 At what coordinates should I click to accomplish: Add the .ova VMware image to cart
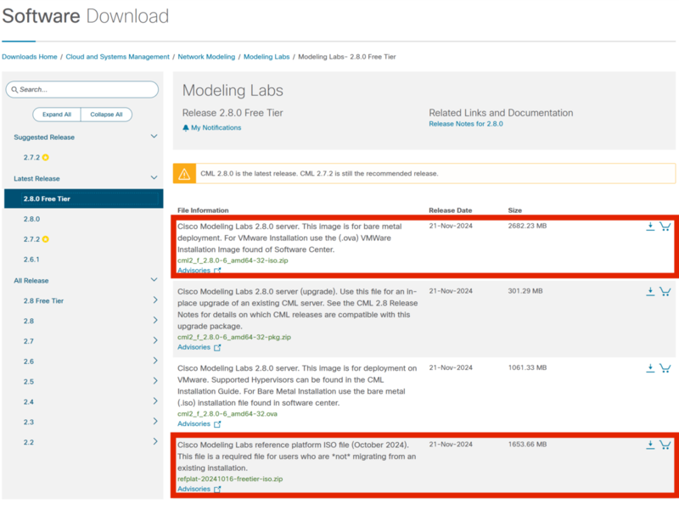tap(665, 368)
